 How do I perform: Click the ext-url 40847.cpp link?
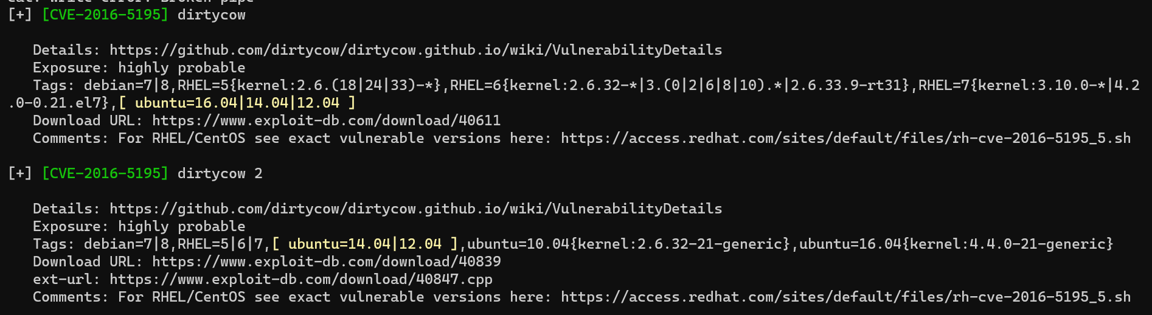[x=300, y=279]
